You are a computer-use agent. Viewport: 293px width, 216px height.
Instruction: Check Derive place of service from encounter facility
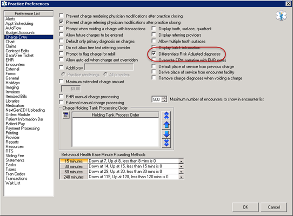pos(154,72)
